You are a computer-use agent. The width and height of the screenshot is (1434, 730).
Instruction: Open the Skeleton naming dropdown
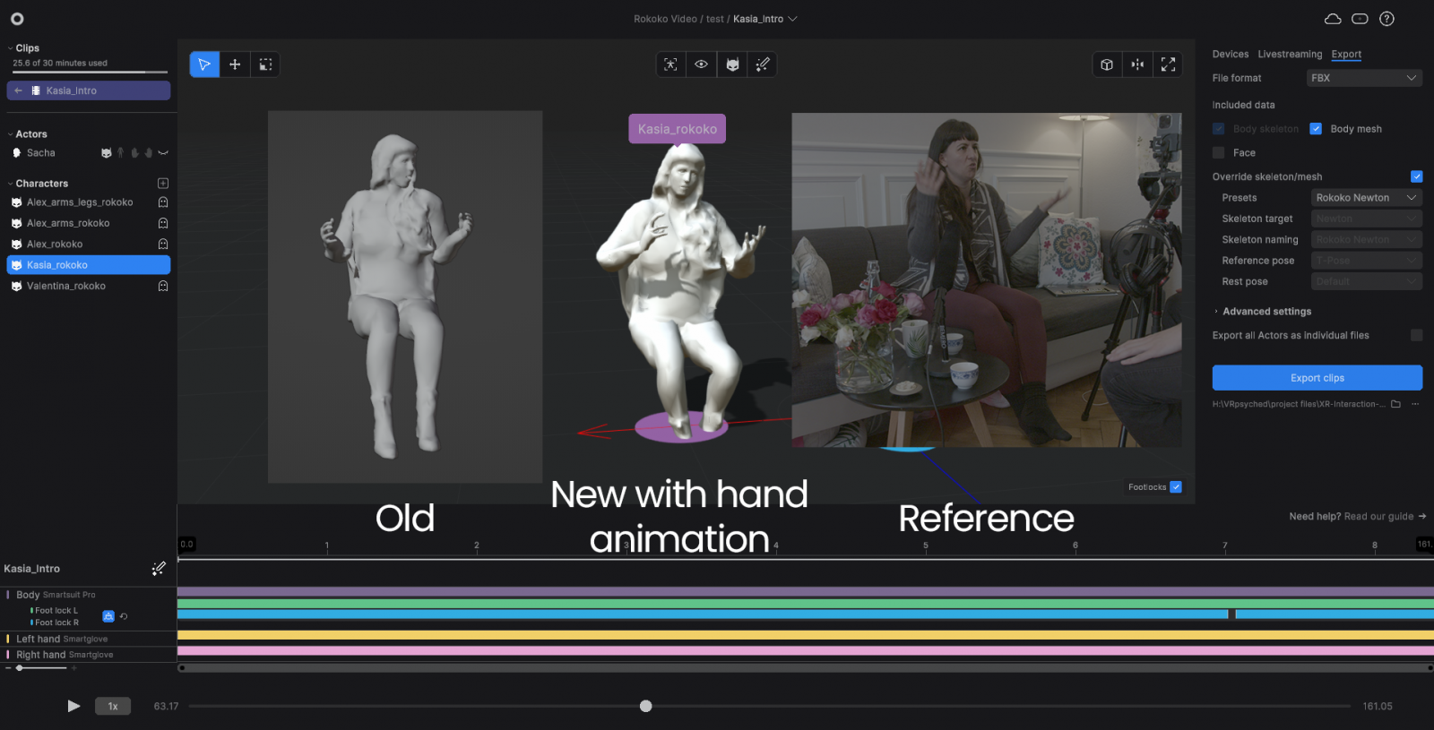point(1367,239)
